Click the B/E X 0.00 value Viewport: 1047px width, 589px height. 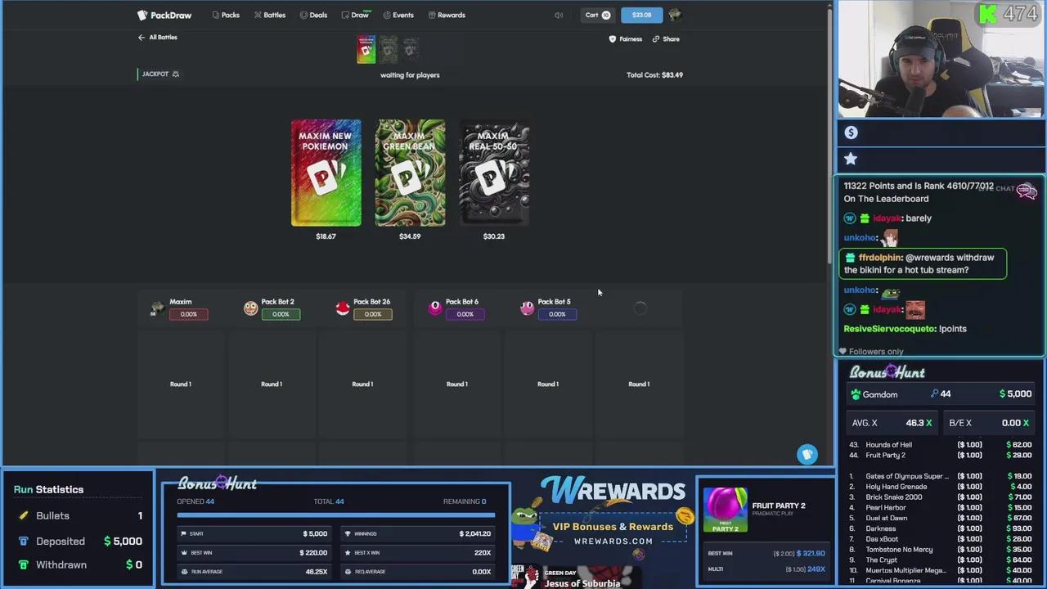click(1015, 423)
